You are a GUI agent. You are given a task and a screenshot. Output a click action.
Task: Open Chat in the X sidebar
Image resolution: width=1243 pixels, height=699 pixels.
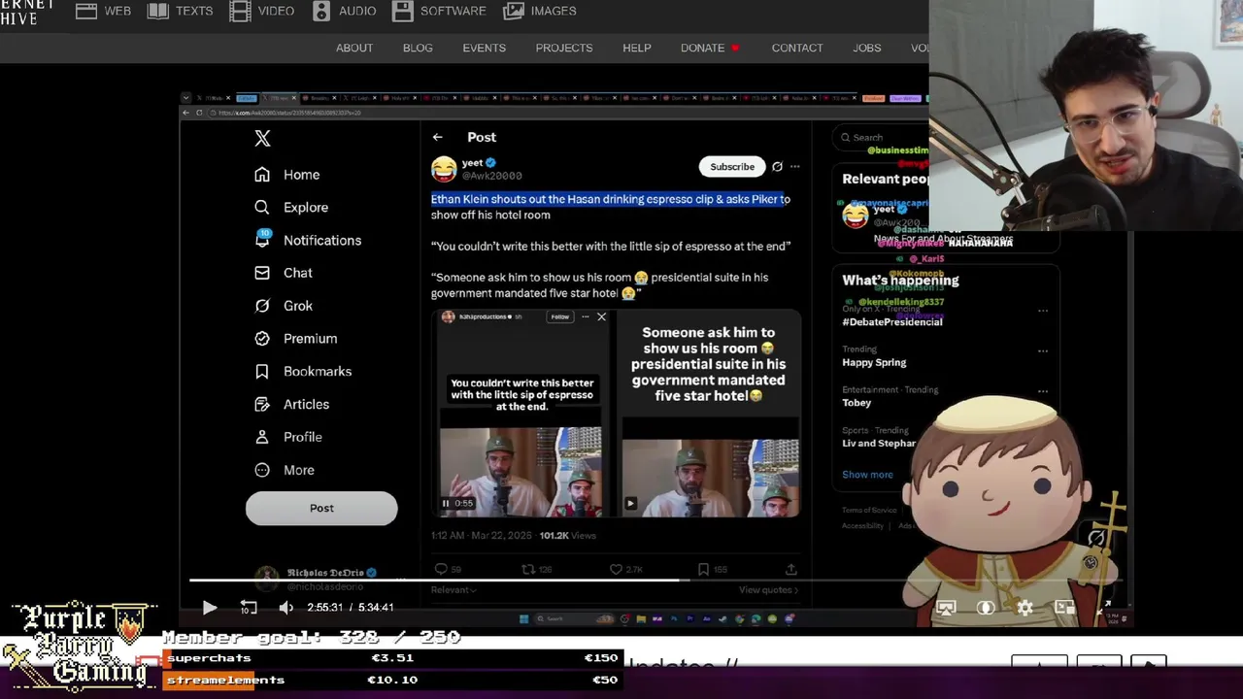click(x=283, y=273)
